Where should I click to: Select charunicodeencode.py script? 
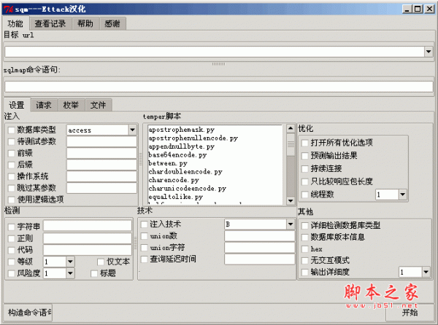188,189
